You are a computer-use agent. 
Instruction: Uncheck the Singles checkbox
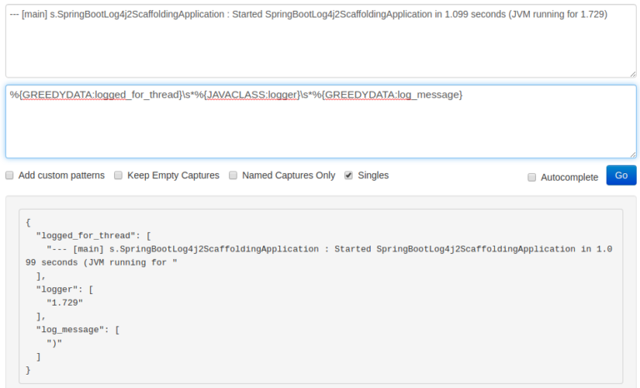point(348,176)
